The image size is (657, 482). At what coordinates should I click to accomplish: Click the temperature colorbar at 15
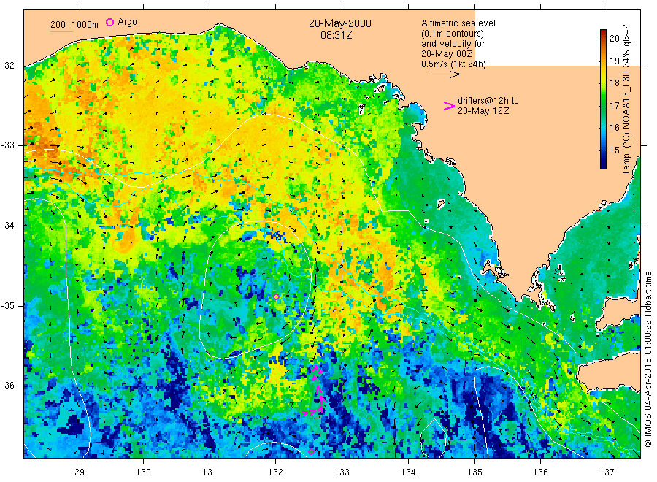(604, 150)
